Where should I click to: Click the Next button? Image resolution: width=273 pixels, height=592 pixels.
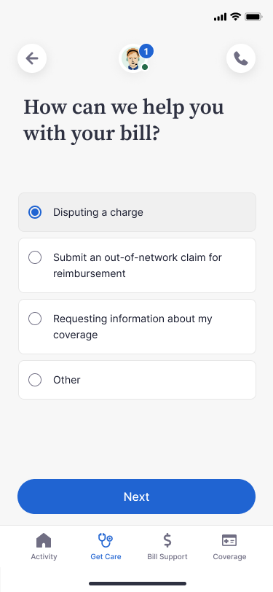pyautogui.click(x=137, y=496)
